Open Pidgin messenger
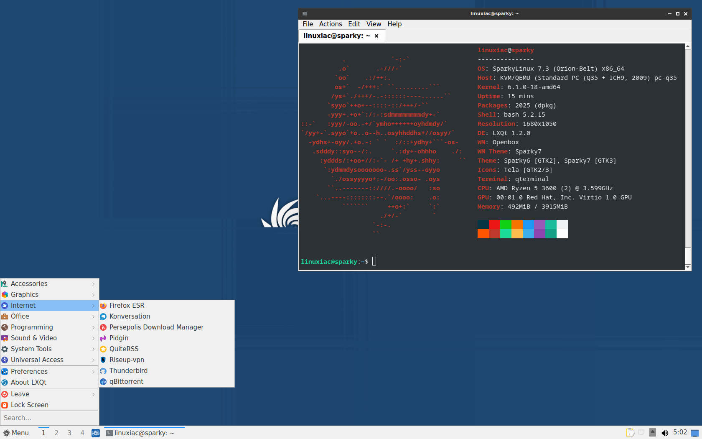 (167, 338)
